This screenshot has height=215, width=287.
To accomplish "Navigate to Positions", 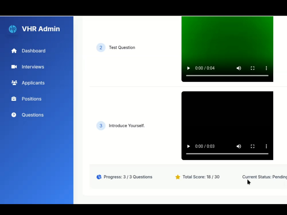I will tap(32, 99).
